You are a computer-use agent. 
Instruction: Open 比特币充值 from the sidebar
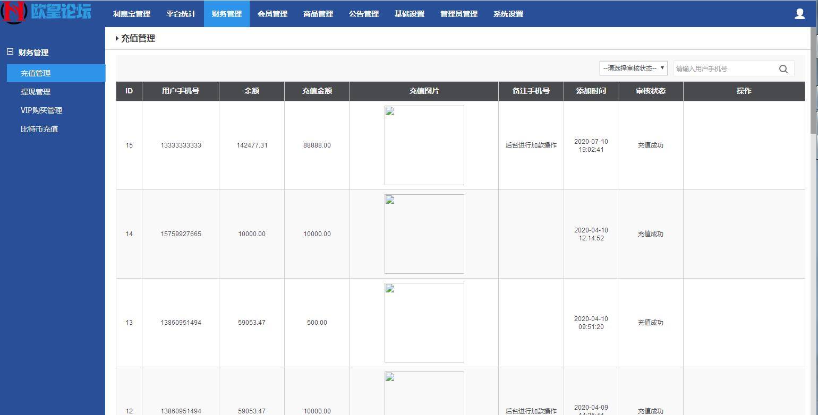pyautogui.click(x=40, y=128)
